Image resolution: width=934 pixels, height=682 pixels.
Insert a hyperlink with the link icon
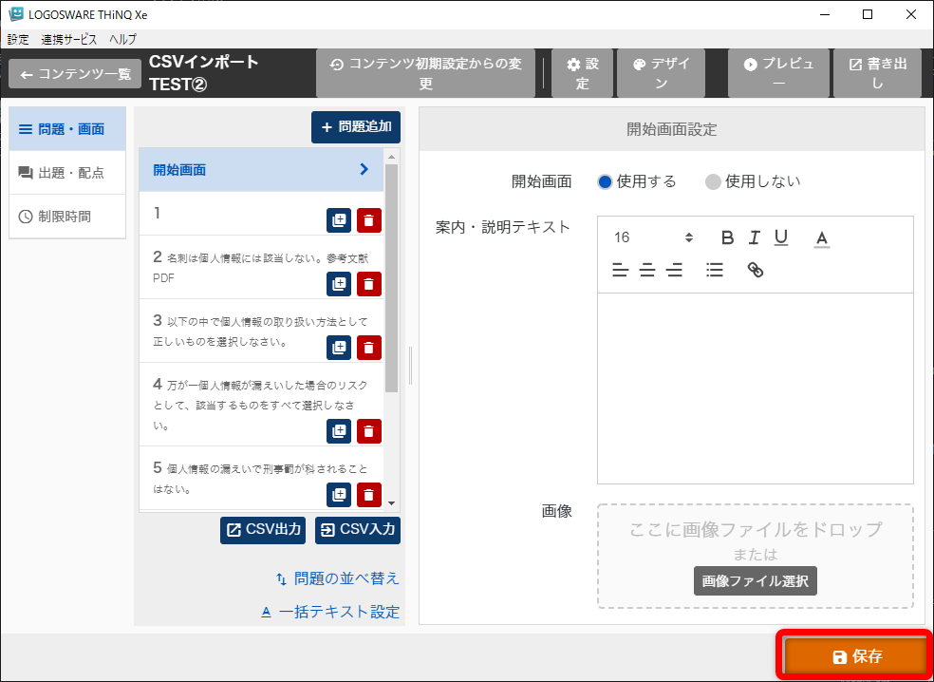pos(756,271)
